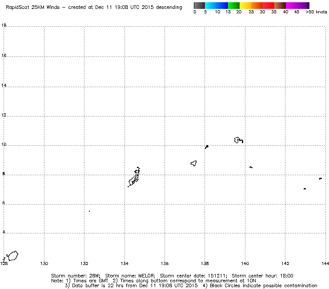Screen dimensions: 329x289
Task: Click the red 30-35 knots legend color
Action: click(269, 5)
